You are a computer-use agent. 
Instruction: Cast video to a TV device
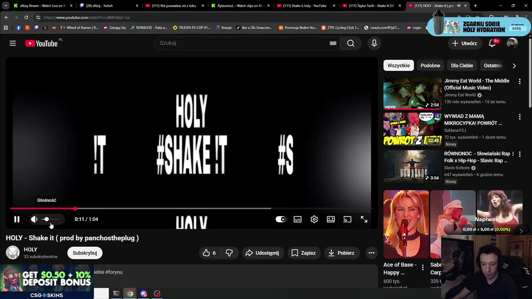point(347,219)
